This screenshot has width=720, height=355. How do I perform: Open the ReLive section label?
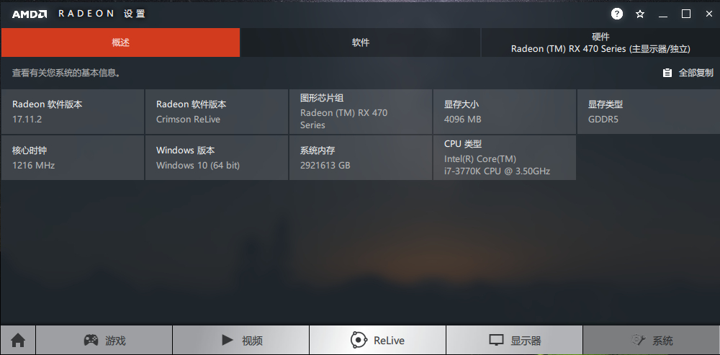click(389, 341)
